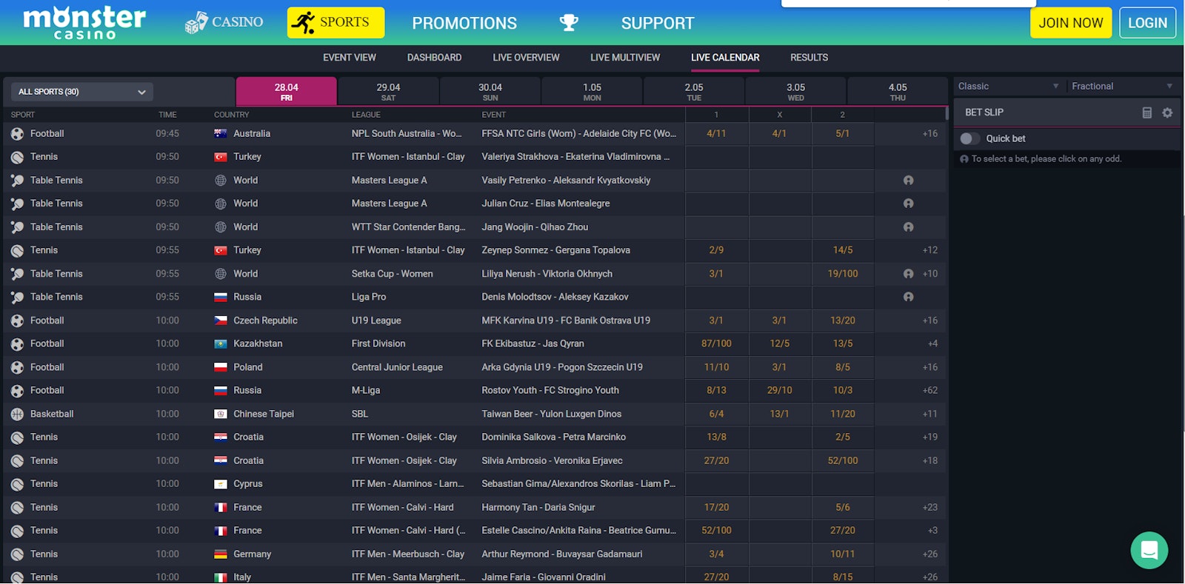Select 87/100 odds for FK Ekibastuz
1185x584 pixels.
(x=716, y=344)
